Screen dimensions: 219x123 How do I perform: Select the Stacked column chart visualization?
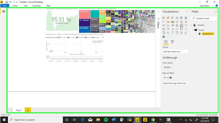click(168, 18)
